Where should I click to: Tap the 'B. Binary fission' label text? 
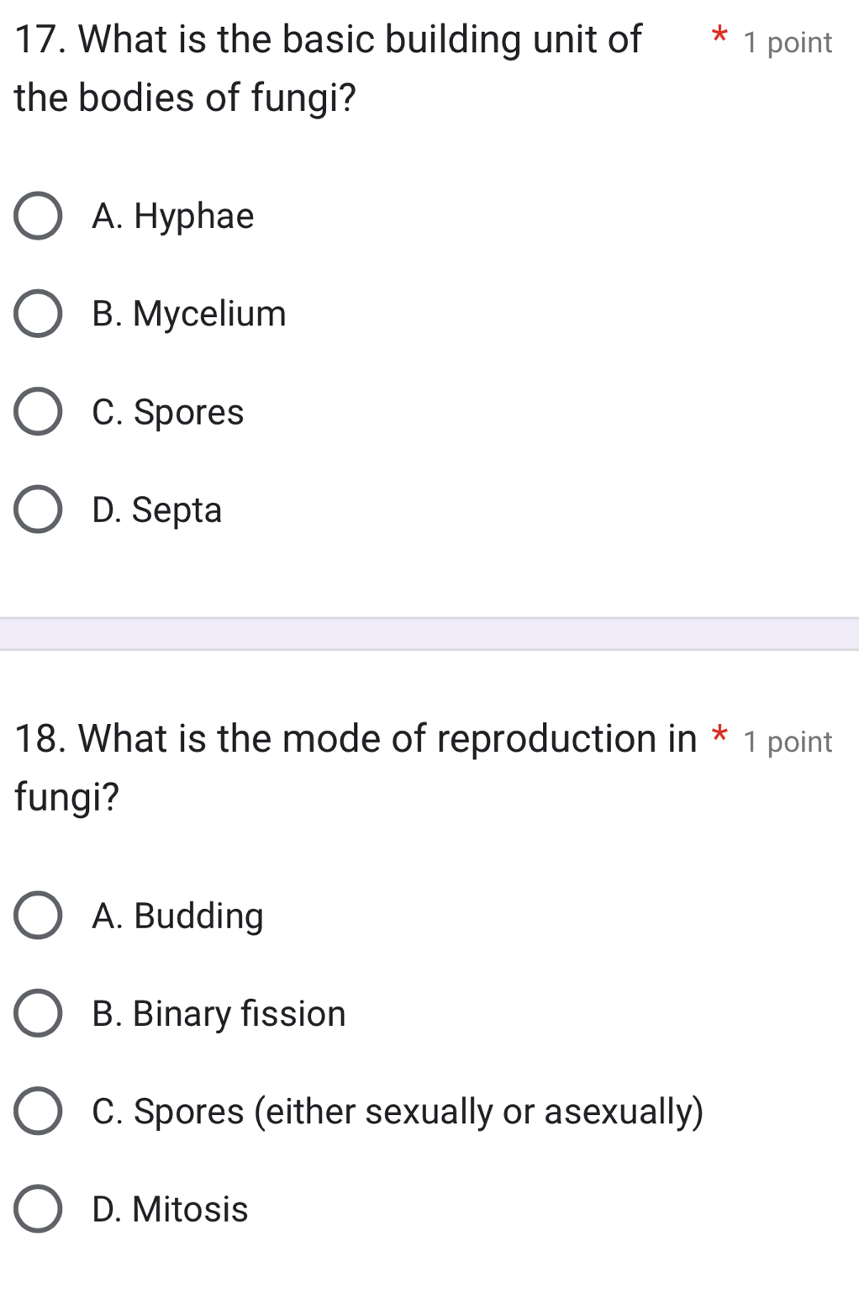pos(219,1014)
